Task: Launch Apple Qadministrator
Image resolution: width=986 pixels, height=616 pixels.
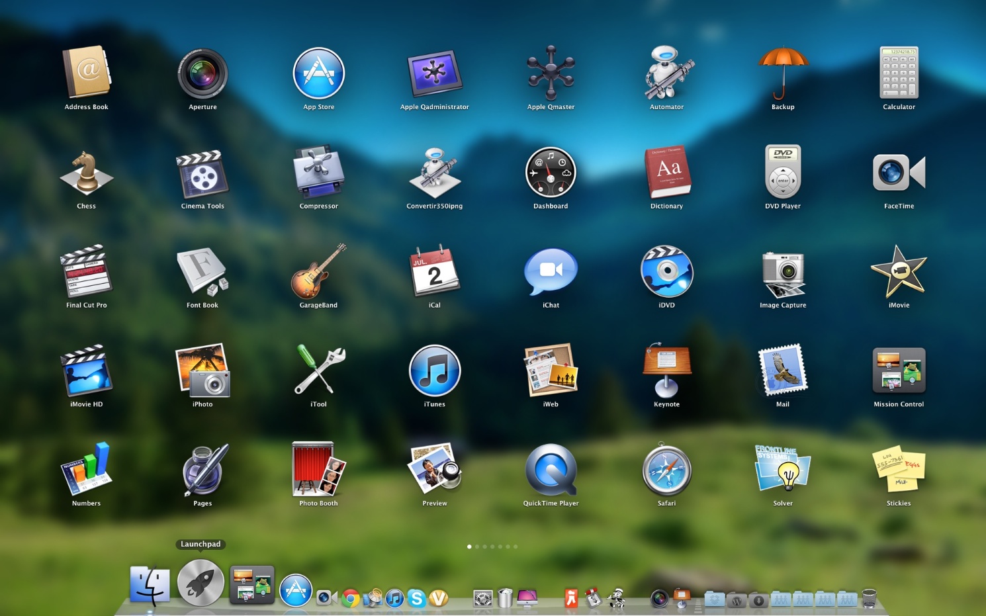Action: [x=435, y=73]
